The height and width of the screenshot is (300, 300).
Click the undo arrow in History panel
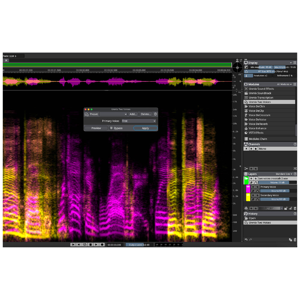tap(246, 239)
